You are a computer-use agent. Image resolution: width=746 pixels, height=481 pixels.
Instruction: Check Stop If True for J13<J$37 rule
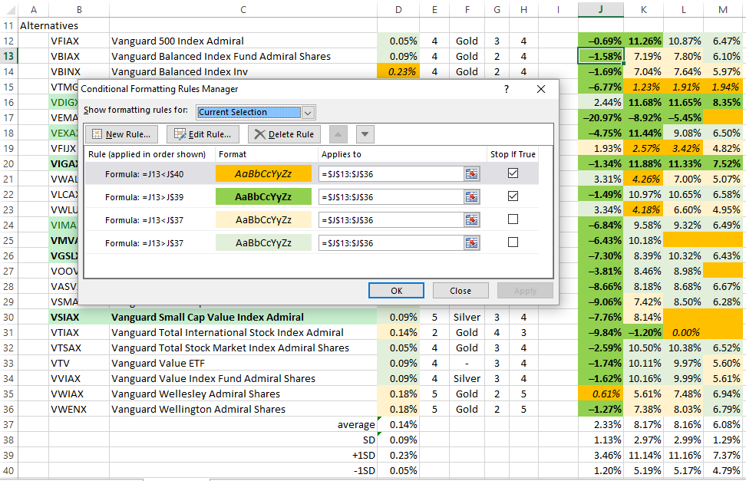[x=513, y=219]
